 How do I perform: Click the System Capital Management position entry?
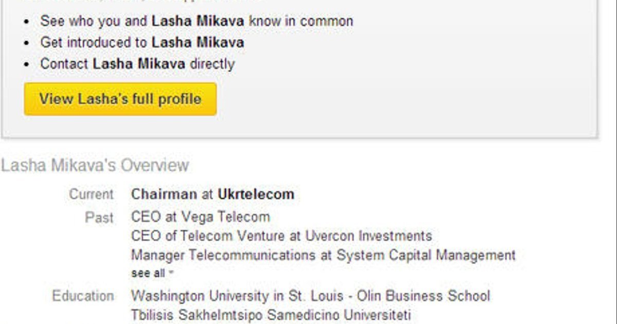(323, 255)
